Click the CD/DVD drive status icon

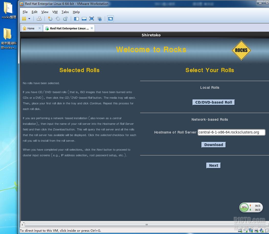[x=245, y=231]
